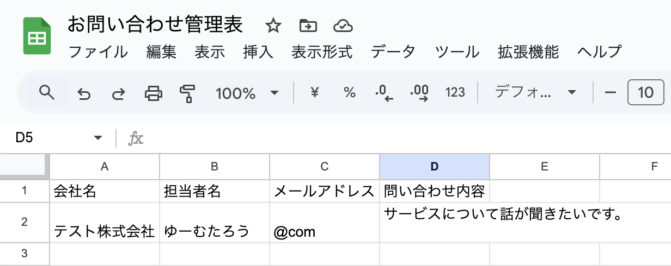Apply yen currency format
Image resolution: width=671 pixels, height=266 pixels.
[314, 93]
